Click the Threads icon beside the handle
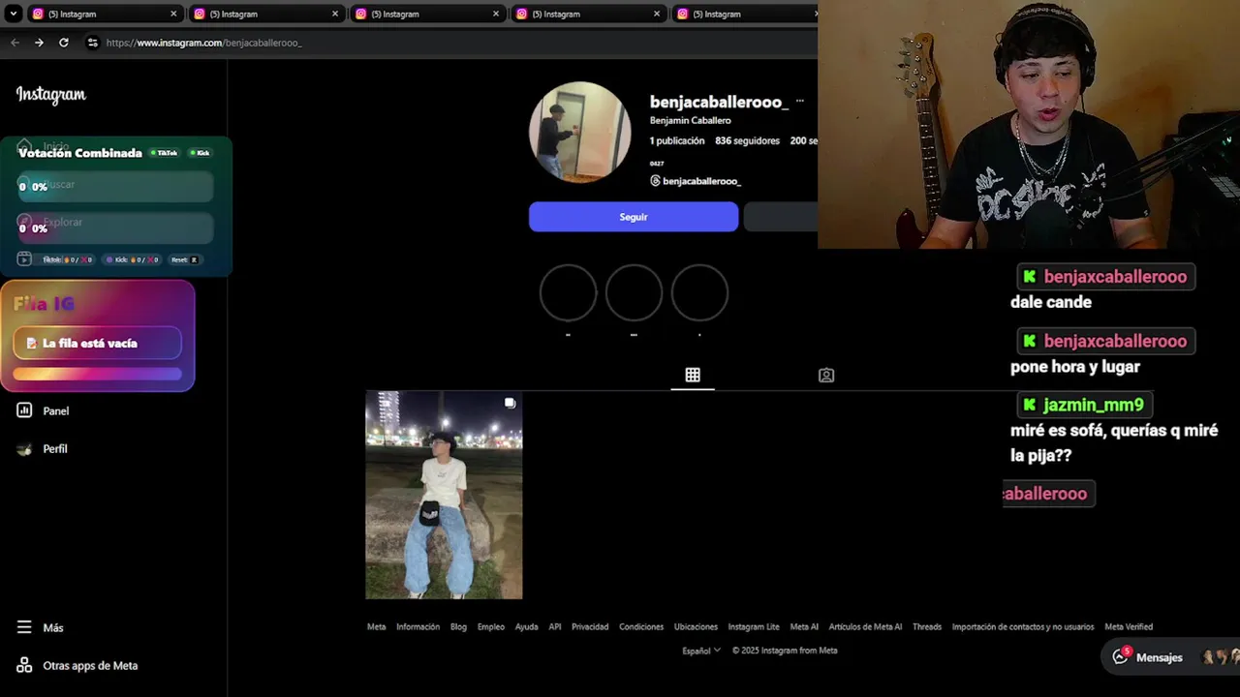 click(655, 181)
